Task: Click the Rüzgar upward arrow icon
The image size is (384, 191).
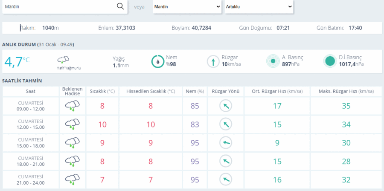Action: (213, 61)
